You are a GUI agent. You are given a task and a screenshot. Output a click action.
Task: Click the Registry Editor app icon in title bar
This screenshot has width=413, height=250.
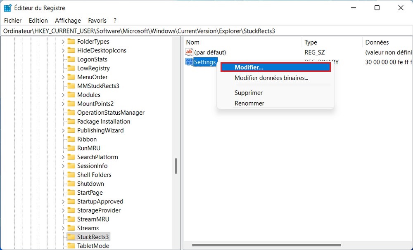(7, 8)
